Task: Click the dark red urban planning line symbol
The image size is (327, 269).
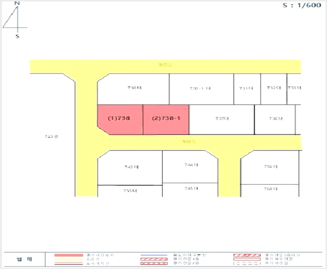Action: [69, 264]
